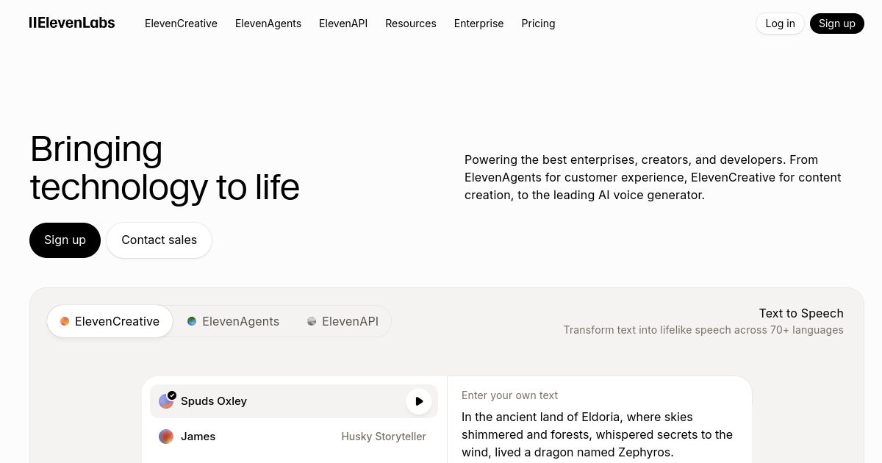Viewport: 882px width, 463px height.
Task: Open the Resources menu
Action: [410, 24]
